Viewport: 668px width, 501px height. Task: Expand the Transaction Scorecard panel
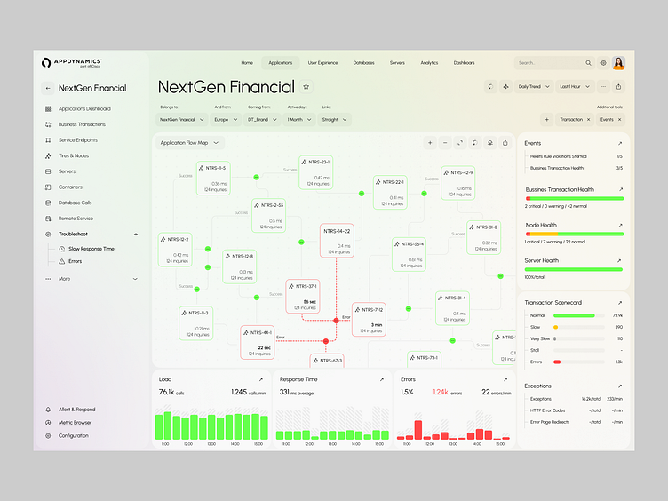pos(620,303)
